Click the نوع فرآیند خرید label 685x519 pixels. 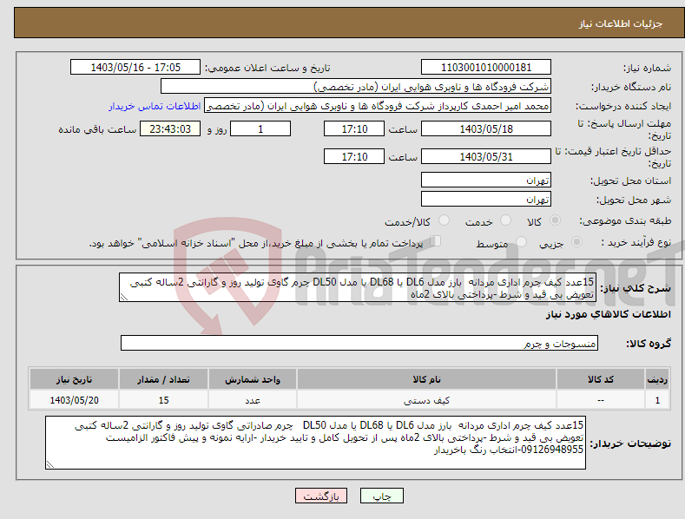(636, 242)
